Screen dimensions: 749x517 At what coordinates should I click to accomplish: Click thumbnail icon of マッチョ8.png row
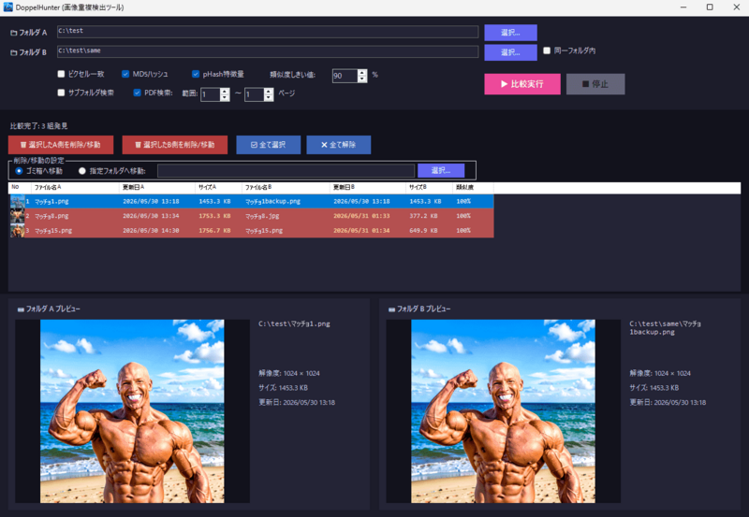click(x=17, y=216)
